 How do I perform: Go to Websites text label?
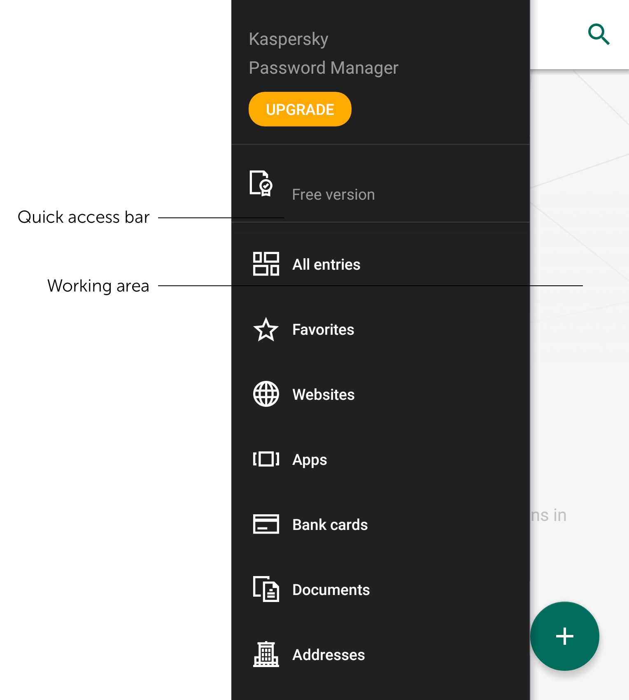tap(323, 395)
